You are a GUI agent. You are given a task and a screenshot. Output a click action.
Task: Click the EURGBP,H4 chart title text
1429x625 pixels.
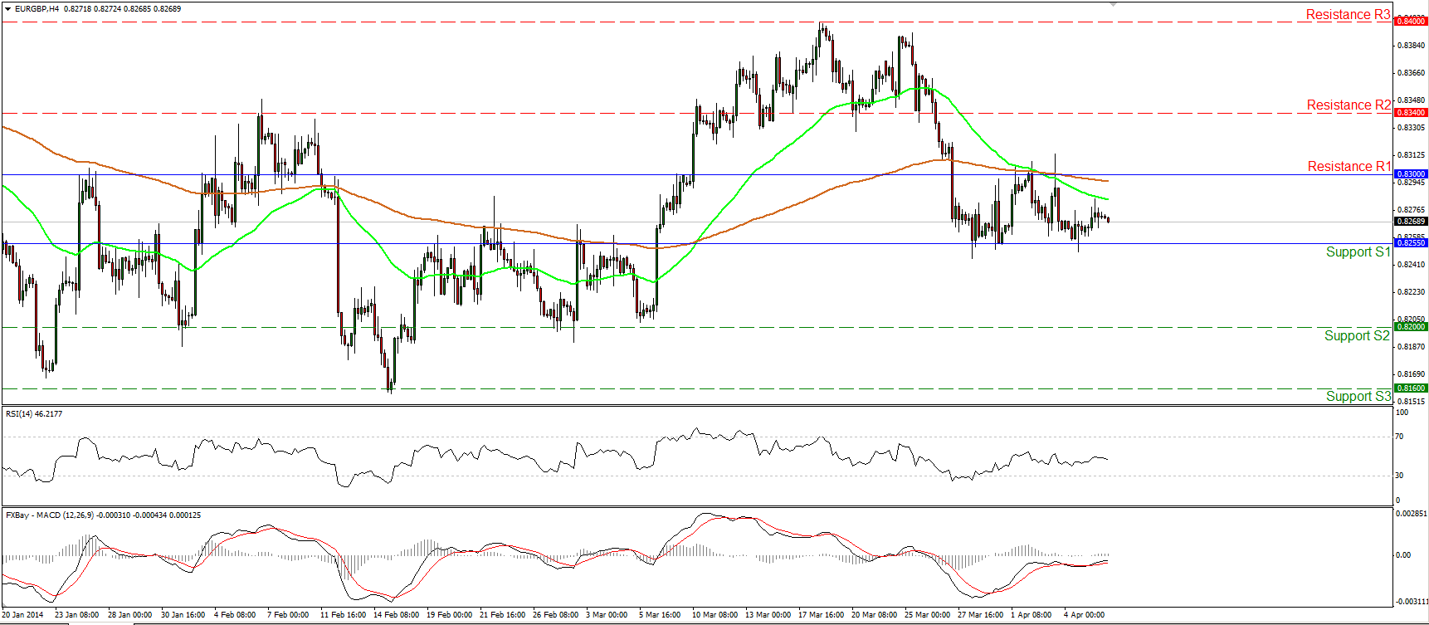37,9
